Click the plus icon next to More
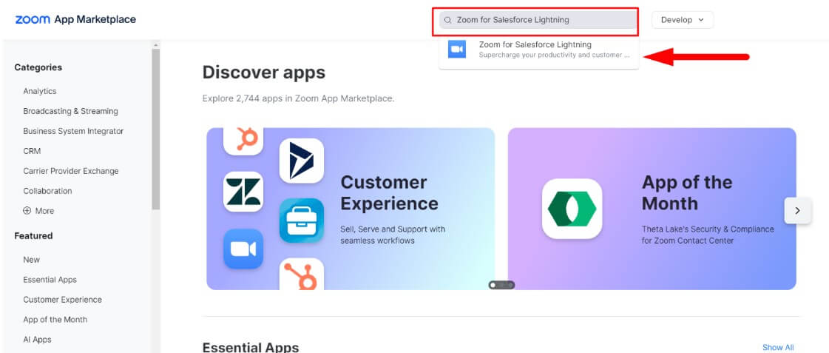Viewport: 829px width, 353px height. click(x=27, y=211)
